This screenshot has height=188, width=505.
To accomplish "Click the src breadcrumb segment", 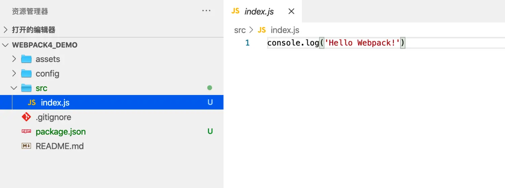I will (240, 30).
